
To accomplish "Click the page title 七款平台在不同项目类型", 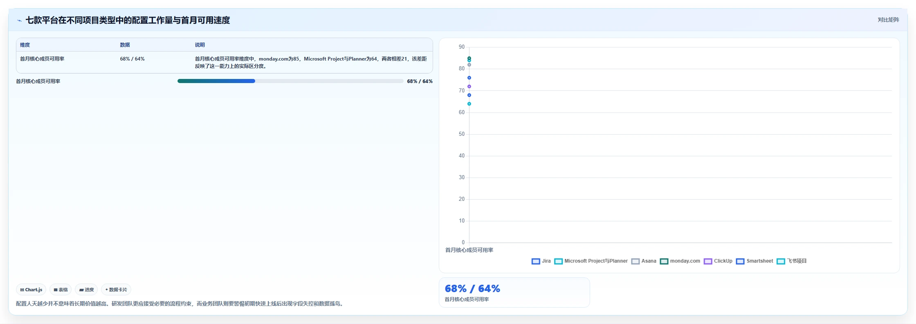I will coord(128,20).
